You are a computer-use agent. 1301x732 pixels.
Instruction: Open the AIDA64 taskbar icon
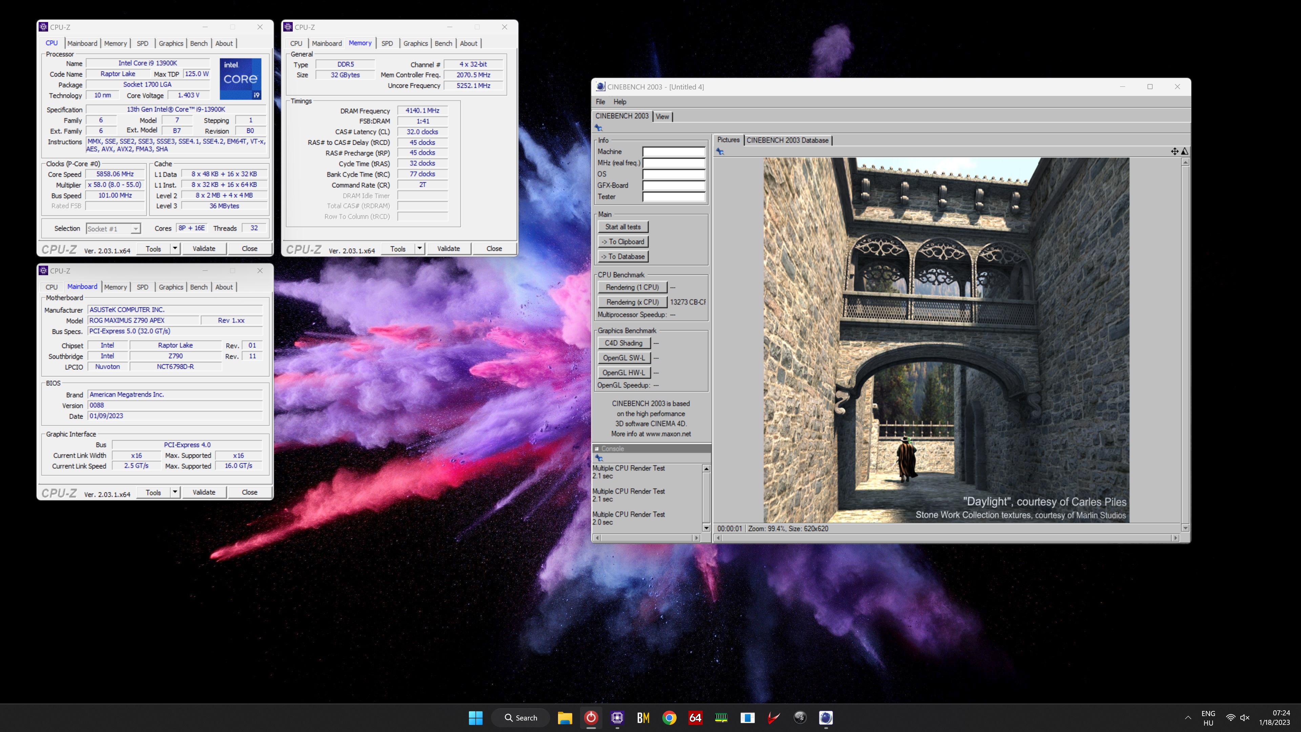696,717
